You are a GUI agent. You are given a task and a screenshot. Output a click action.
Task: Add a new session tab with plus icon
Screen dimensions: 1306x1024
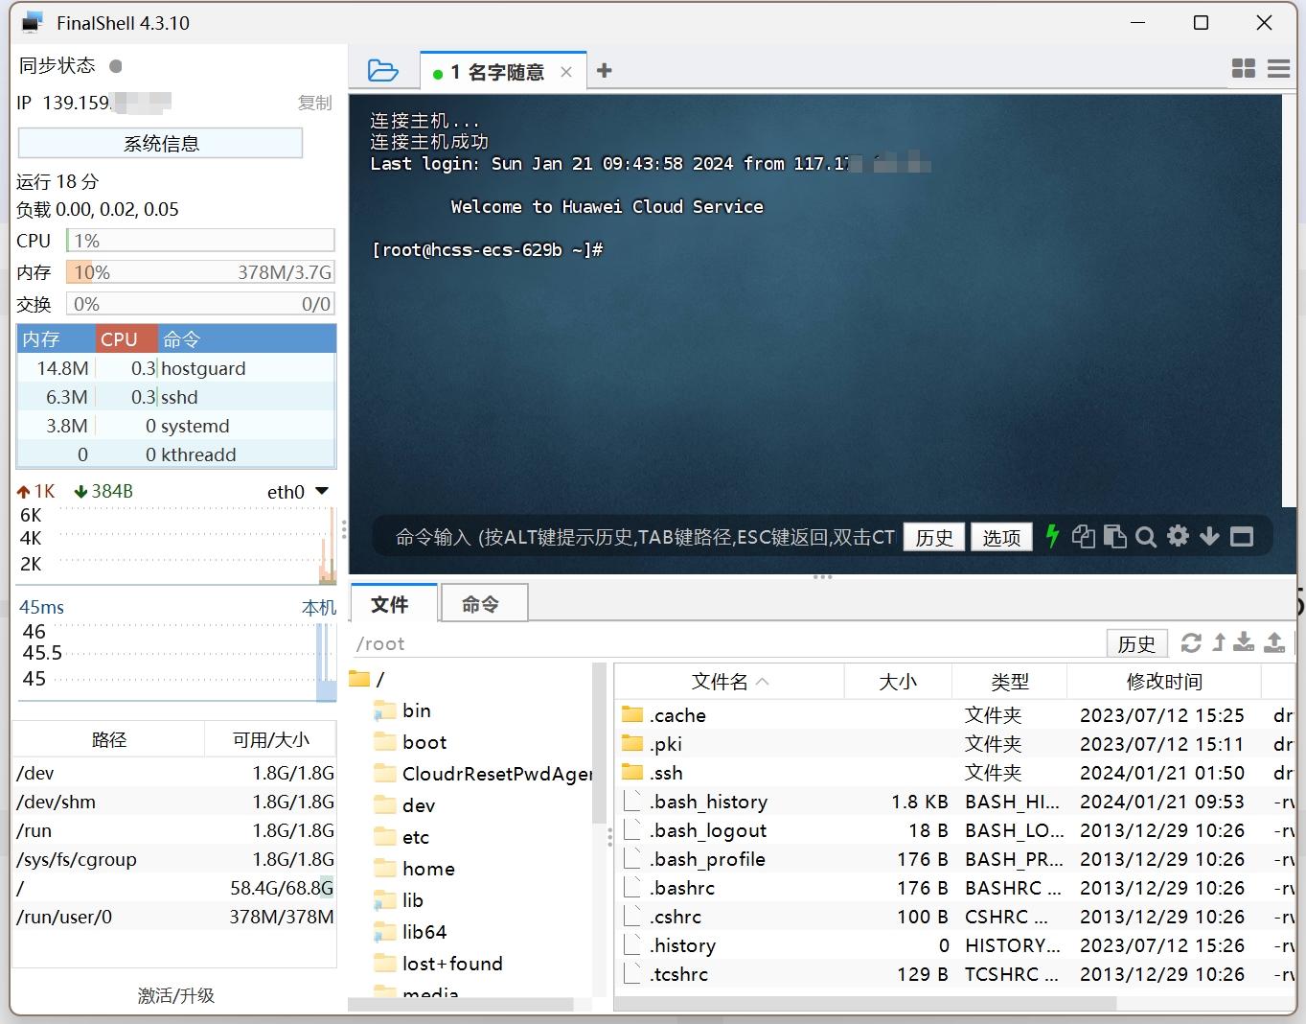[604, 71]
